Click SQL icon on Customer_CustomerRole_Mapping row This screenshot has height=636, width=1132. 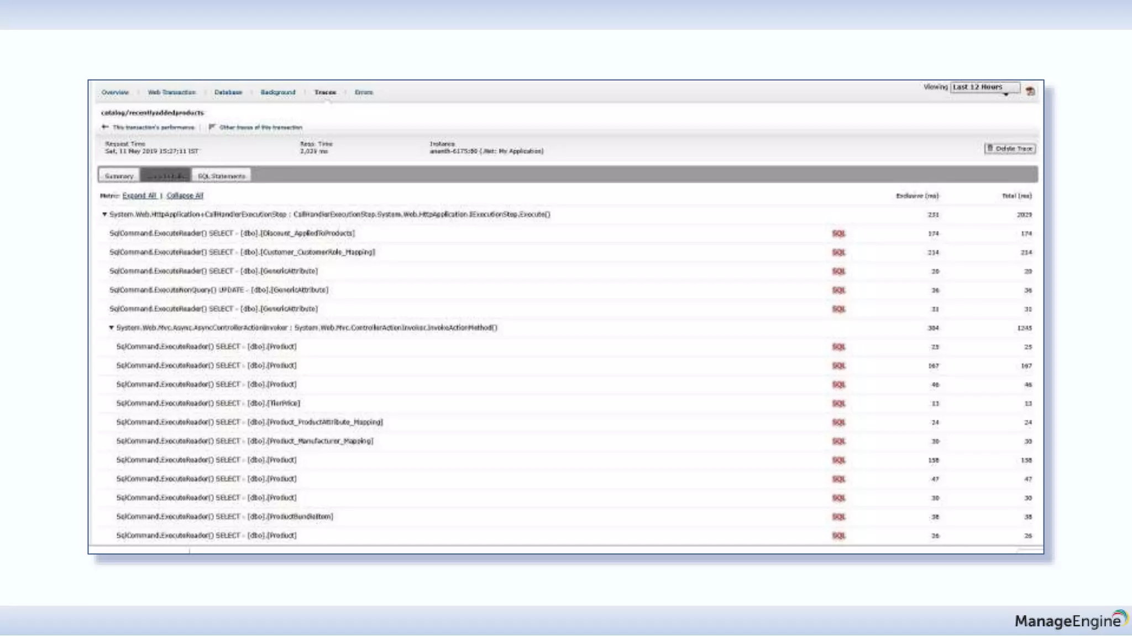click(838, 252)
